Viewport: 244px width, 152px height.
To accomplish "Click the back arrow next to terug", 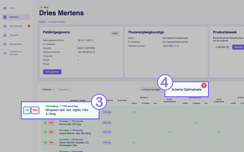I will tap(42, 7).
